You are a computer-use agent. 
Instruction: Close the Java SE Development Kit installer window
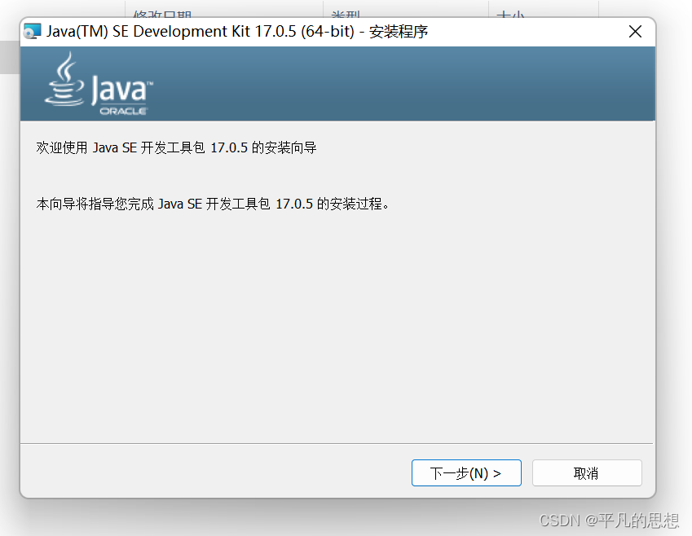tap(635, 31)
